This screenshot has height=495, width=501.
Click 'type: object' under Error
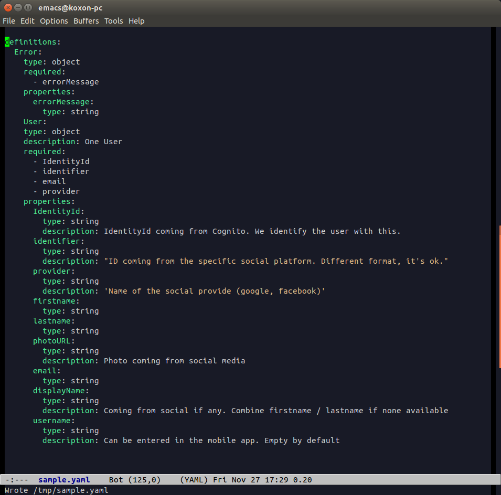pos(52,62)
